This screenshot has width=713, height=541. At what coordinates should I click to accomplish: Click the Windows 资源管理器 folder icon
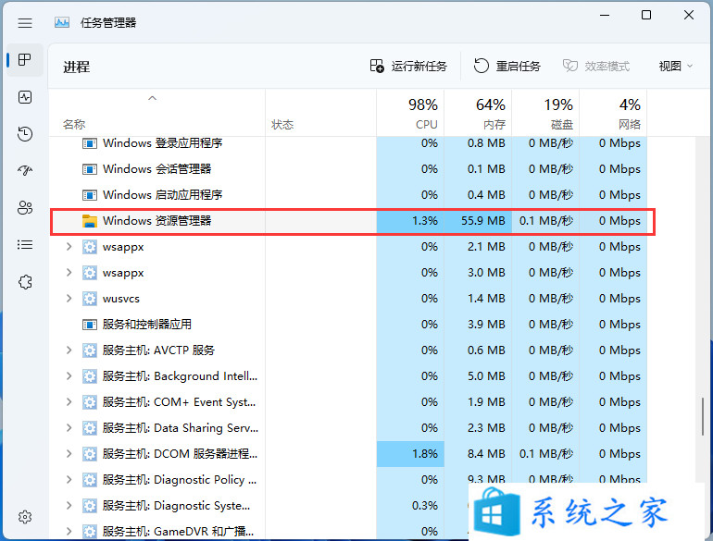point(90,221)
